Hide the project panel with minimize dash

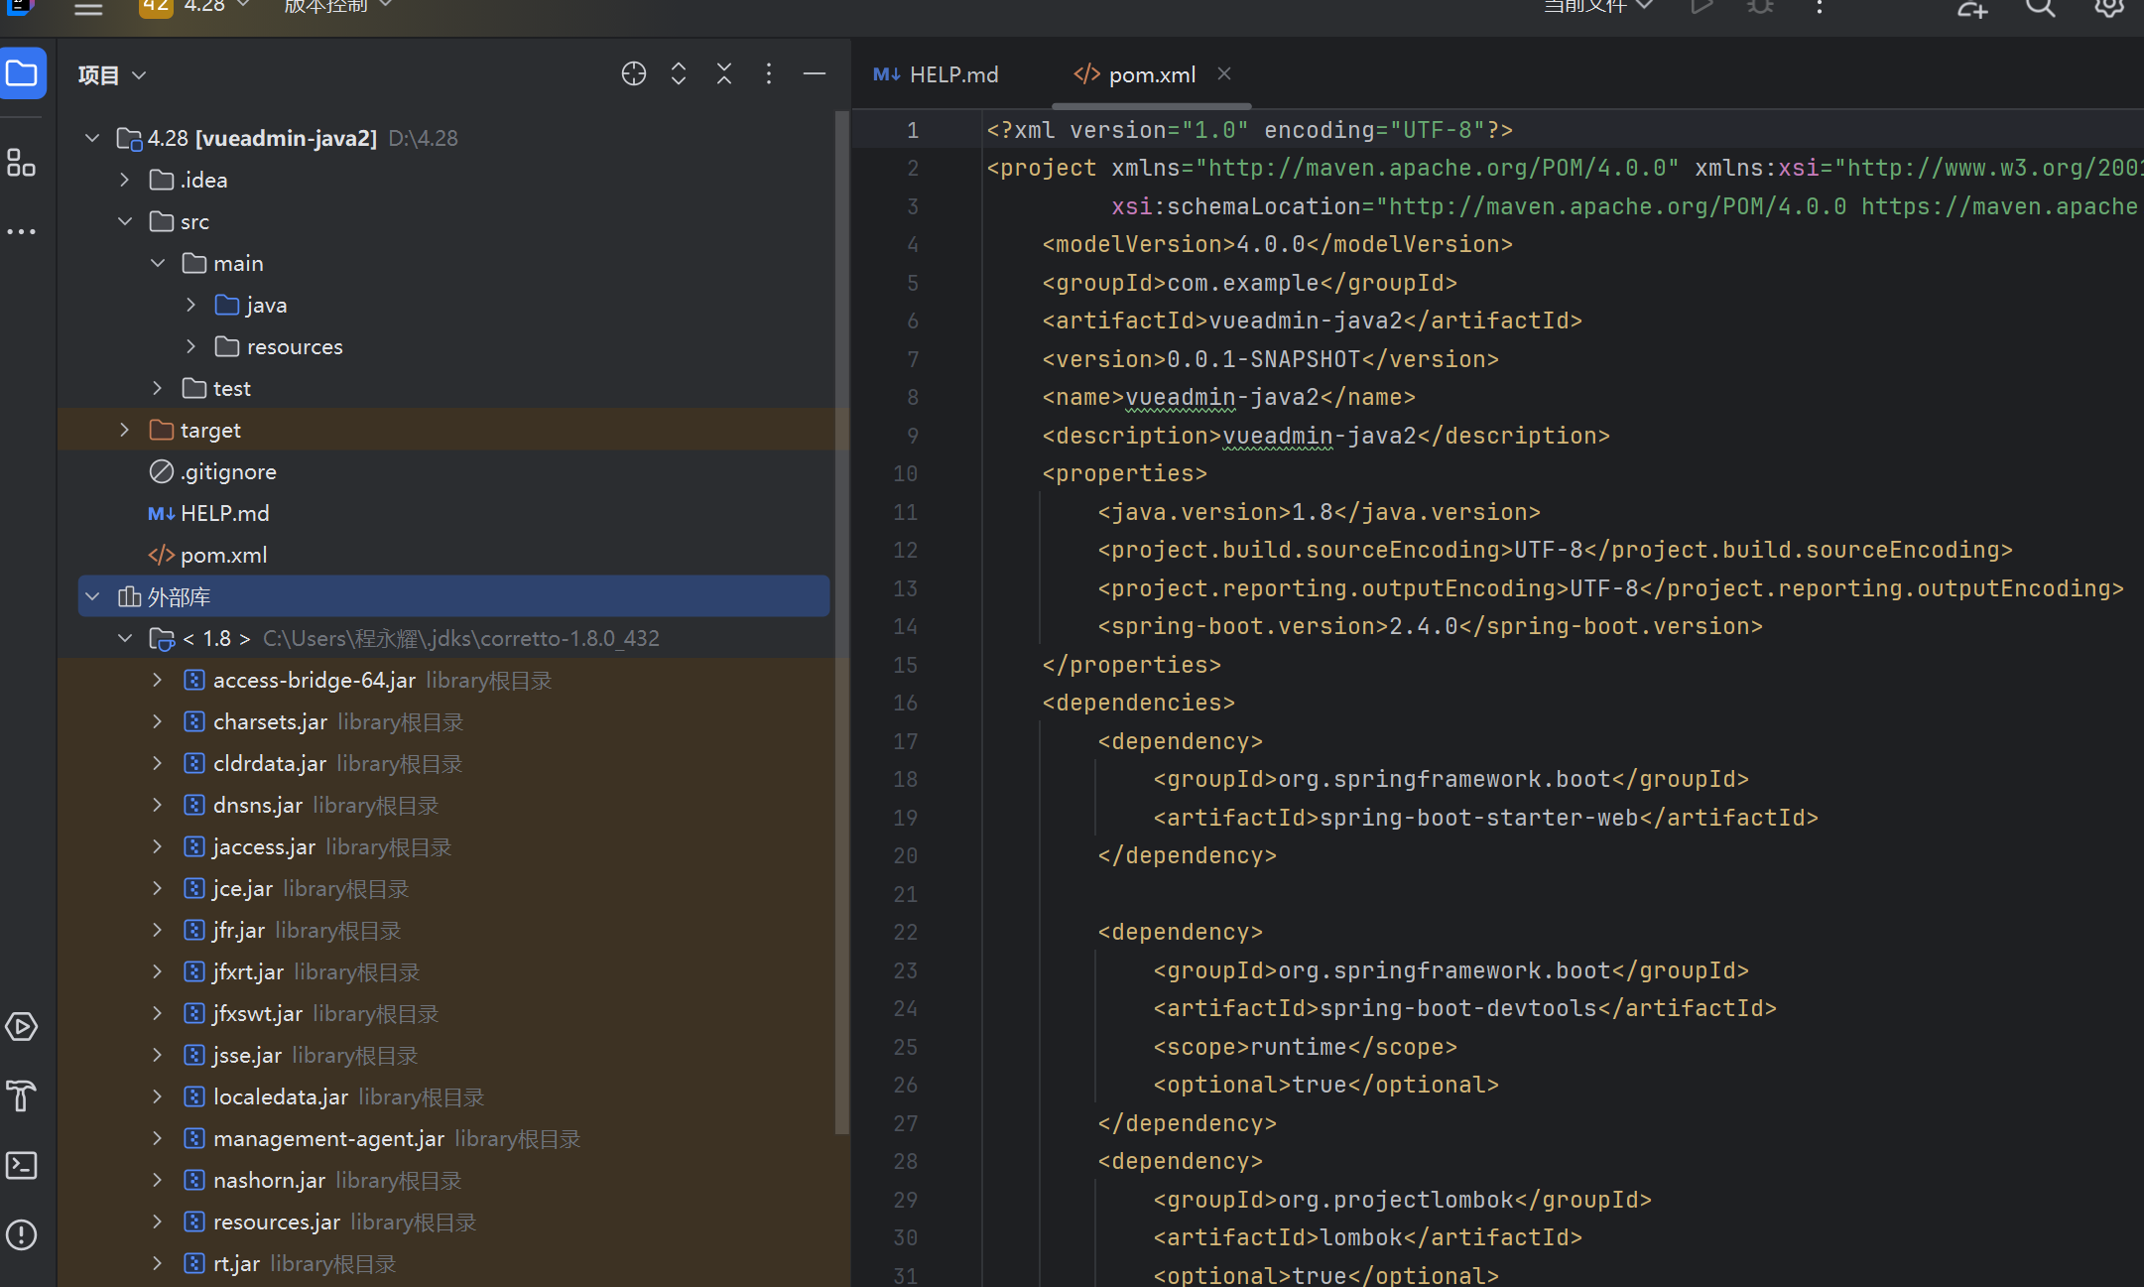pyautogui.click(x=815, y=74)
